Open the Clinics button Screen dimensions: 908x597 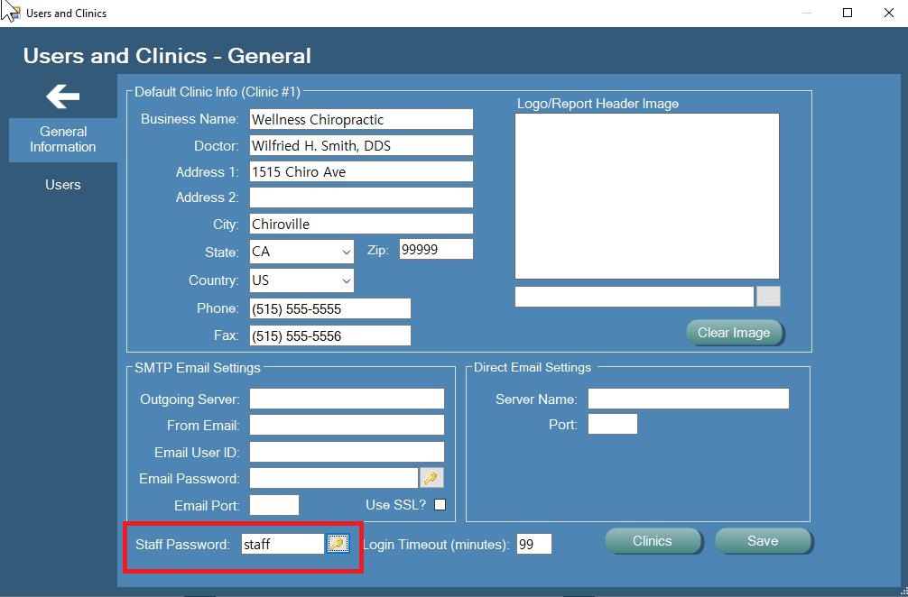tap(653, 540)
